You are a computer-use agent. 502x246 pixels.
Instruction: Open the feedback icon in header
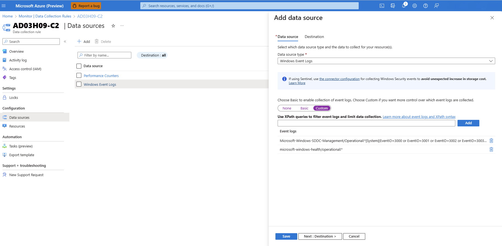[436, 6]
